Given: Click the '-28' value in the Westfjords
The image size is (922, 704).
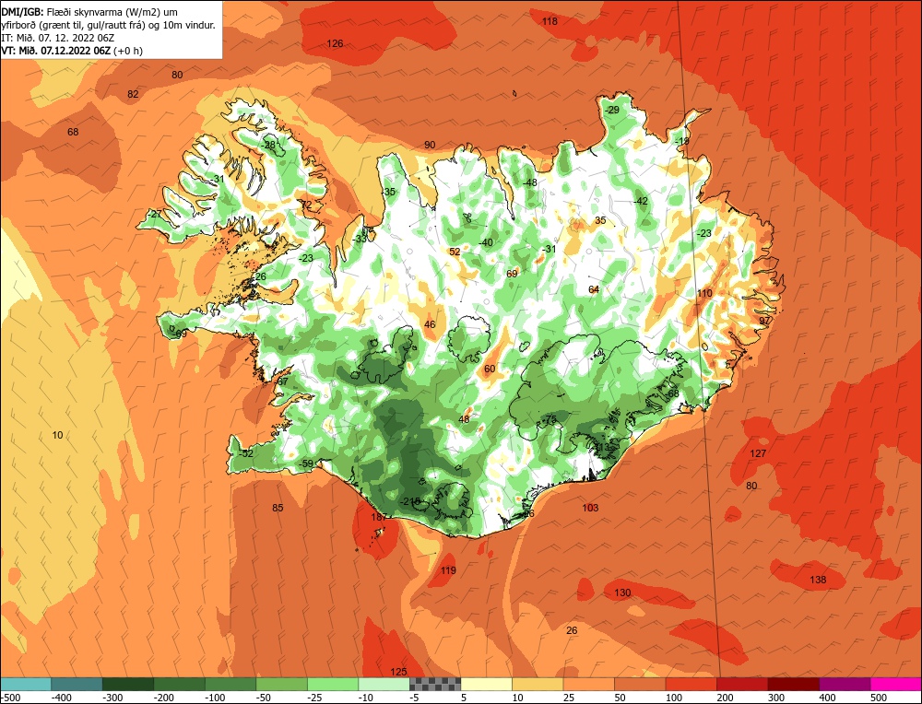Looking at the screenshot, I should point(268,145).
